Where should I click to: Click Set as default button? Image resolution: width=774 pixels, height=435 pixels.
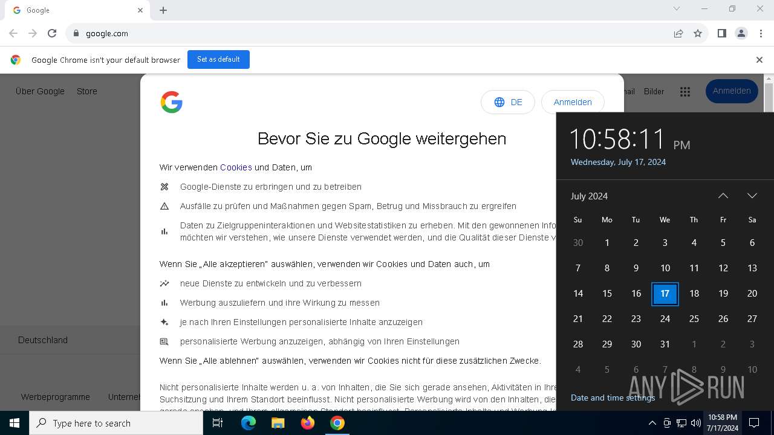point(218,59)
